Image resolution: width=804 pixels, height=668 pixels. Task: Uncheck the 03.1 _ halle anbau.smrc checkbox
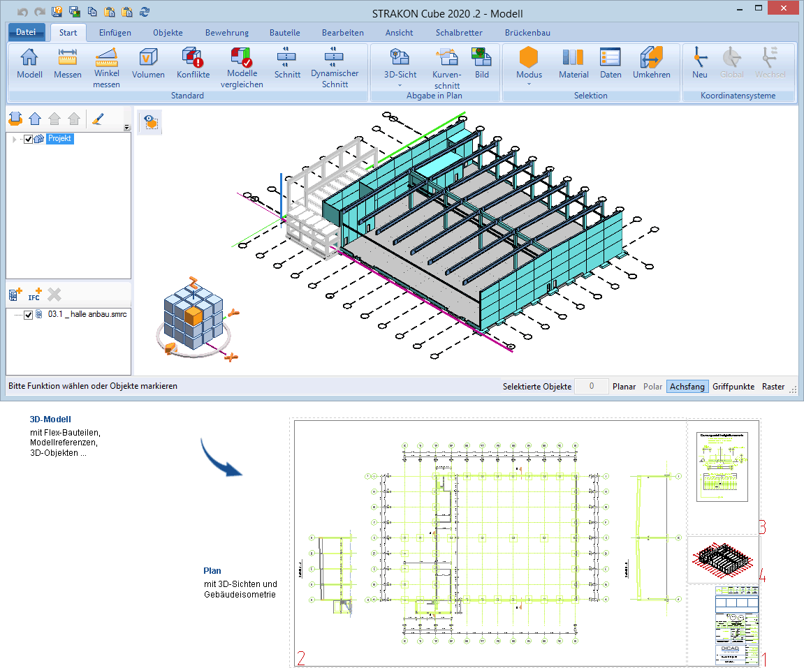click(28, 315)
